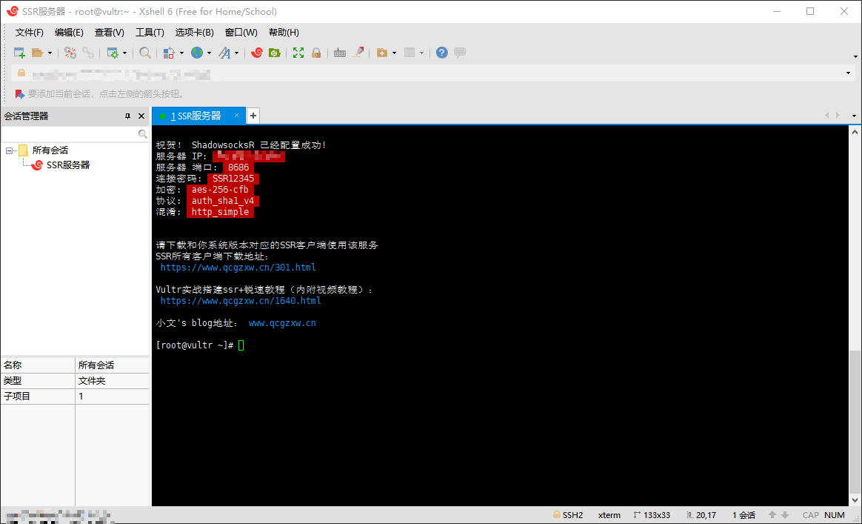Open the session folder icon

(x=37, y=53)
